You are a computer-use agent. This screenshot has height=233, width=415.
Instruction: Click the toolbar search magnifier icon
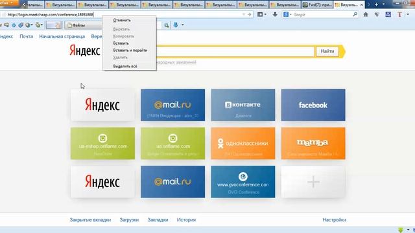click(167, 25)
